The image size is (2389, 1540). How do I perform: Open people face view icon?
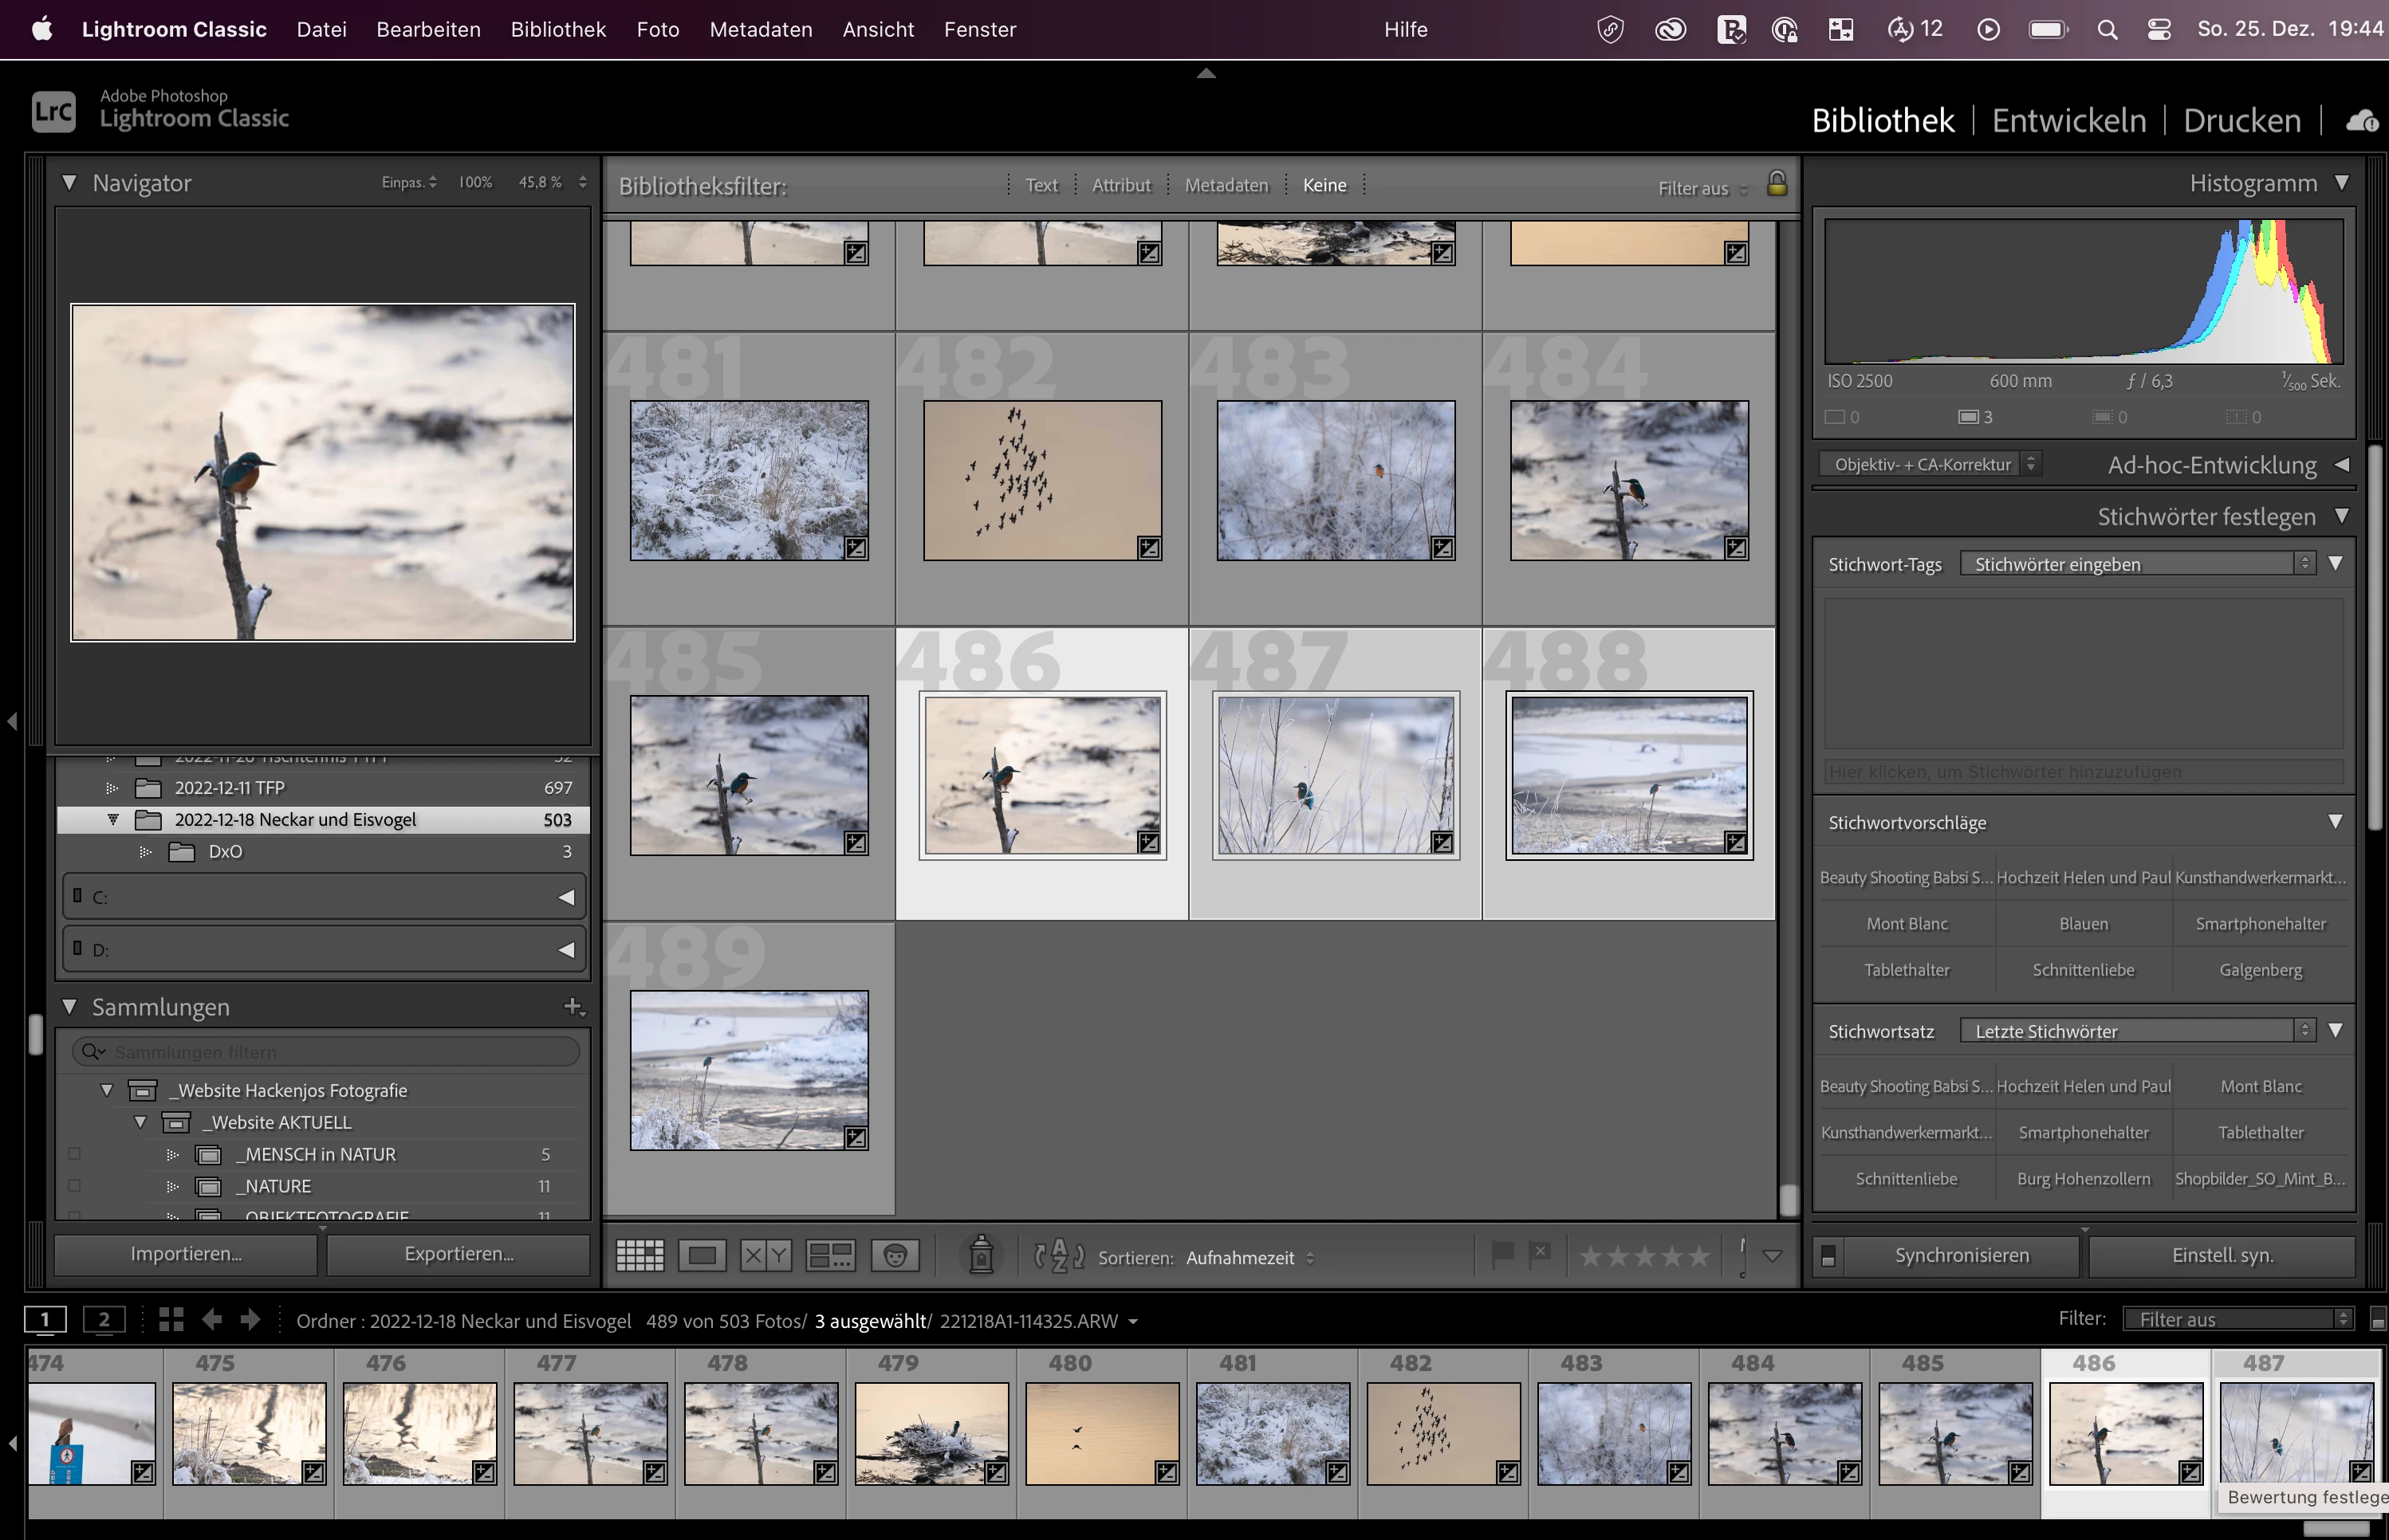tap(895, 1255)
